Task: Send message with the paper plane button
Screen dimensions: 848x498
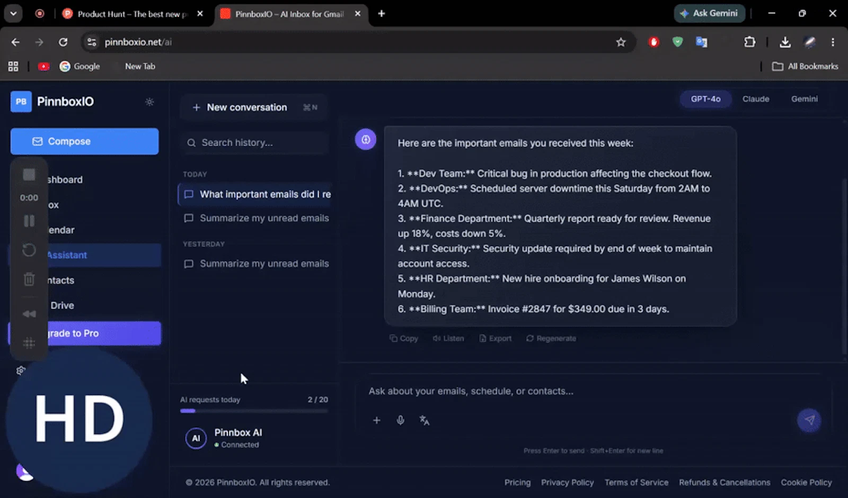Action: coord(809,420)
